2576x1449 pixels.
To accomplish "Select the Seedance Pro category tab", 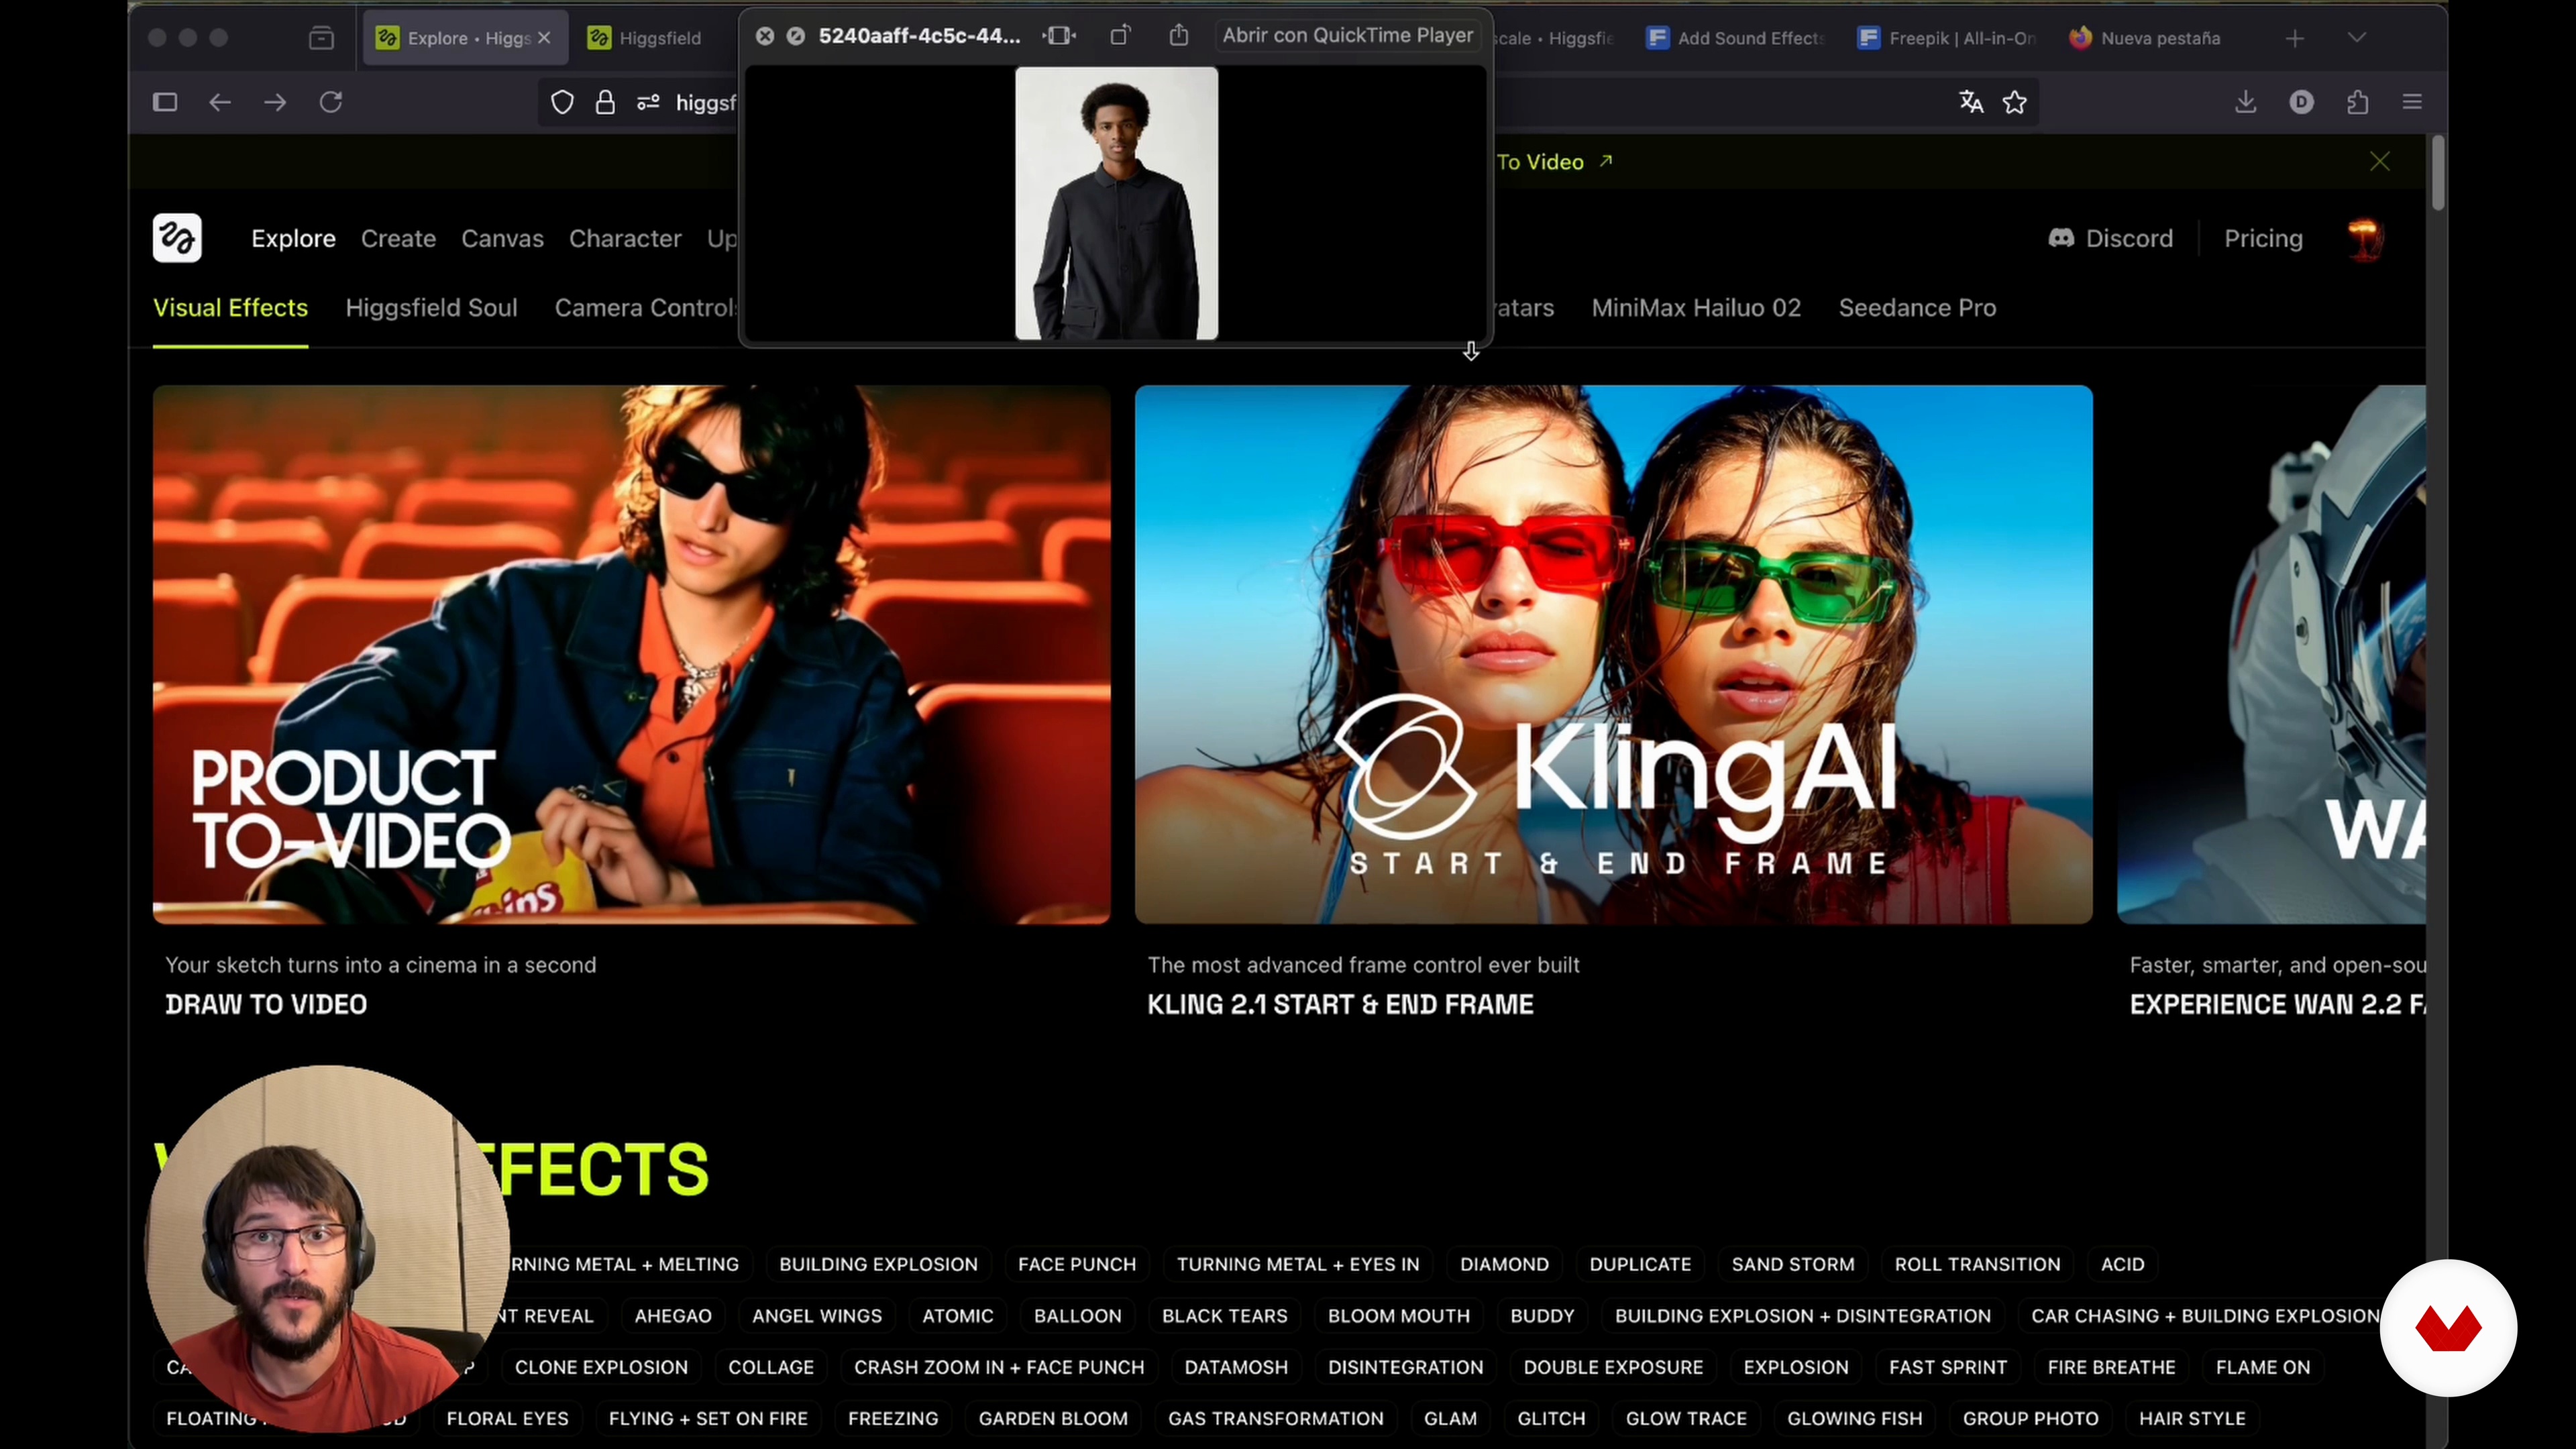I will click(x=1917, y=308).
